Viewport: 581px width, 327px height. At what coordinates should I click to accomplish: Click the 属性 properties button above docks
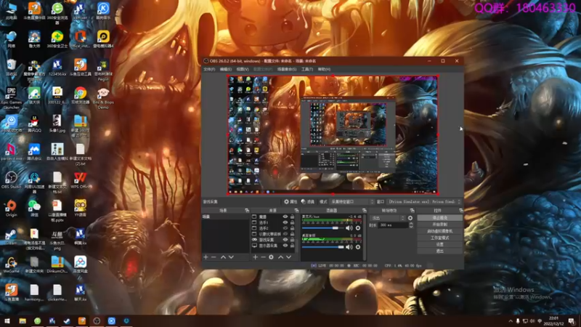290,202
